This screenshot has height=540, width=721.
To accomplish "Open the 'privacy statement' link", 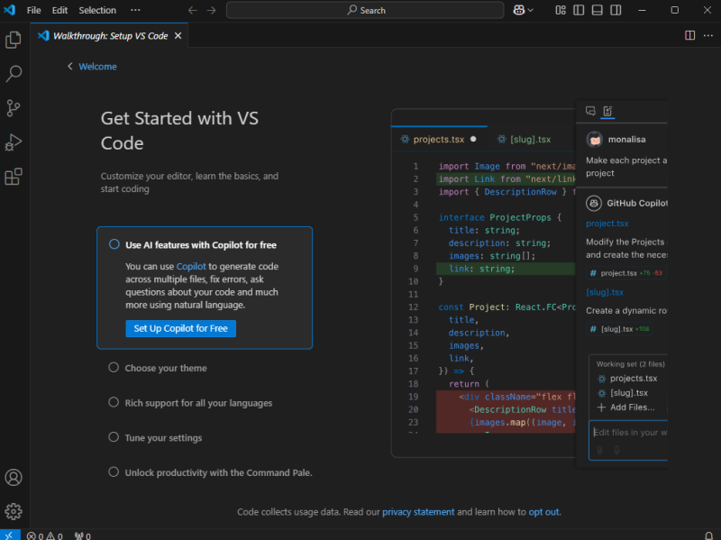I will coord(418,511).
